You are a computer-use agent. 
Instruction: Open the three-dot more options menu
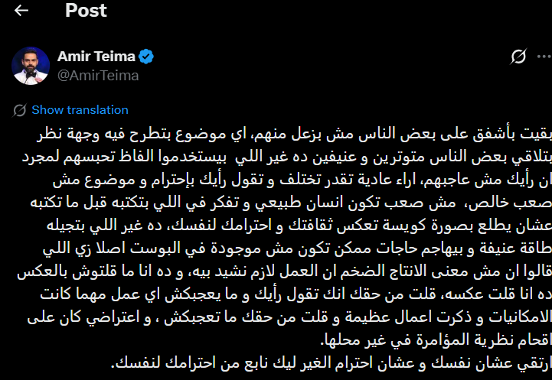542,57
